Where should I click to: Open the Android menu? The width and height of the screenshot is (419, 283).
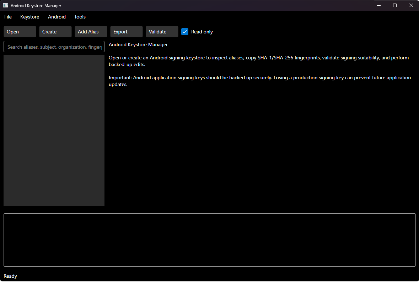(57, 17)
